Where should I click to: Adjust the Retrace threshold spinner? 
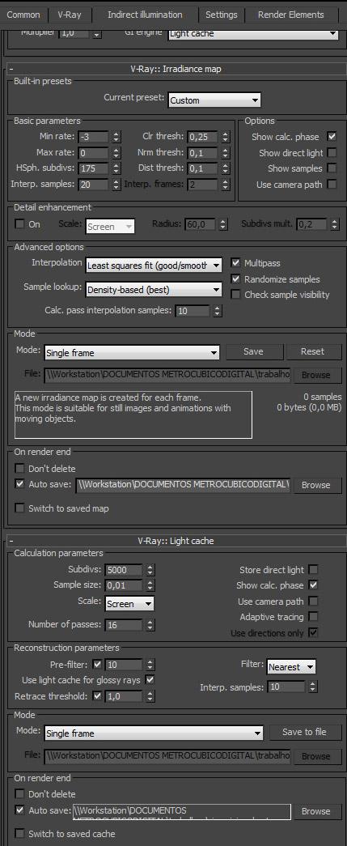[150, 696]
